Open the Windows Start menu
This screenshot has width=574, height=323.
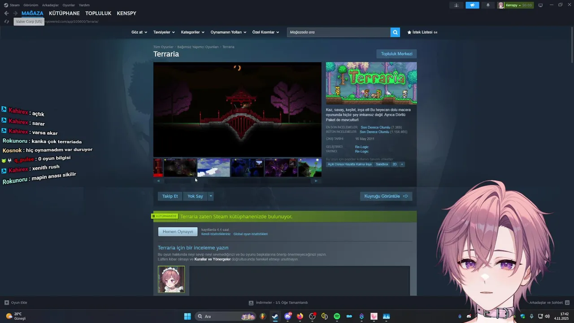click(x=187, y=316)
